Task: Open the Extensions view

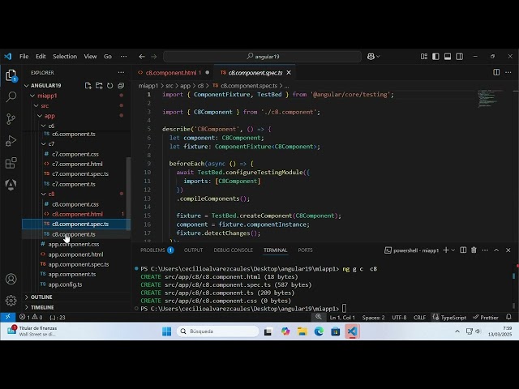Action: tap(11, 163)
